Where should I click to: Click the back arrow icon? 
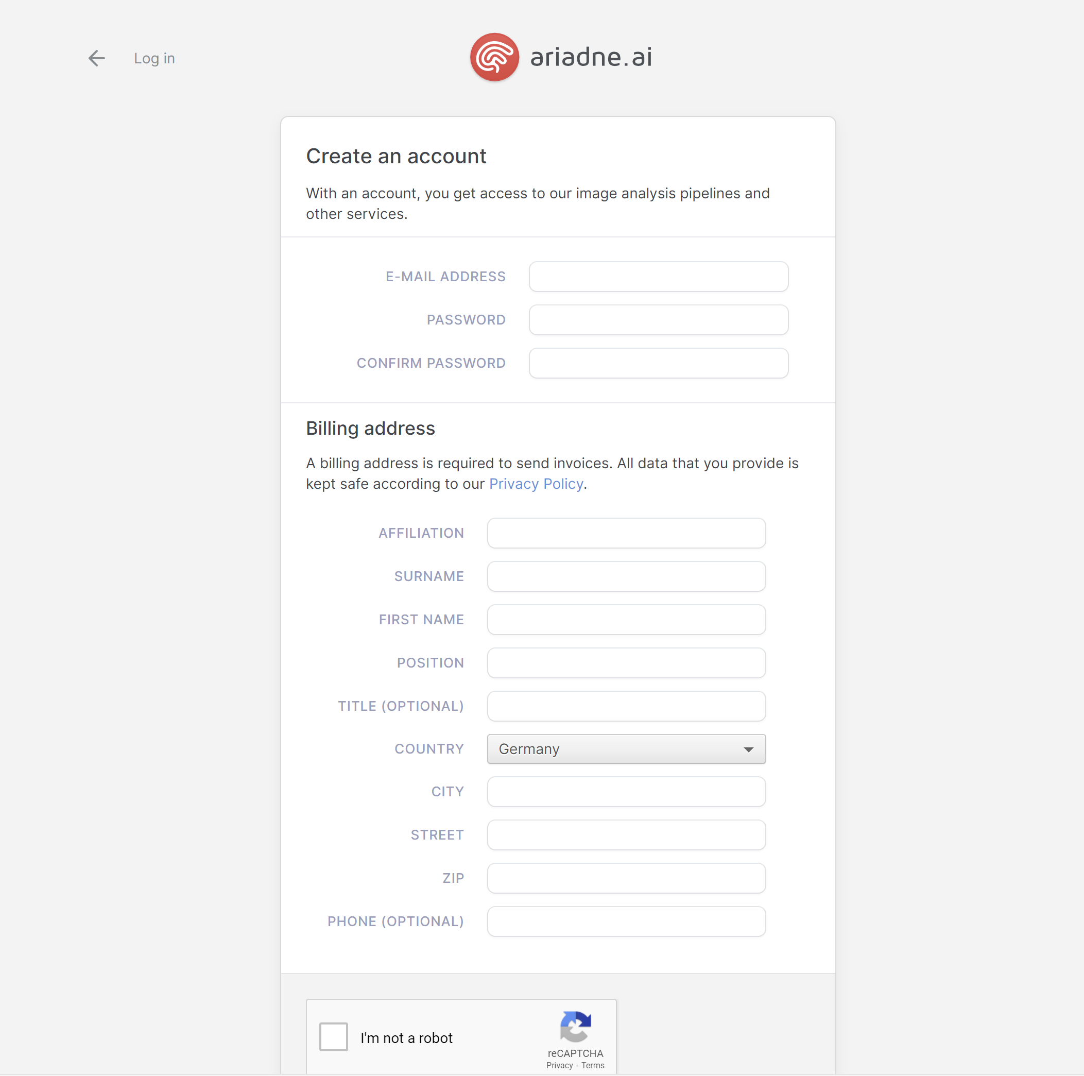(96, 58)
